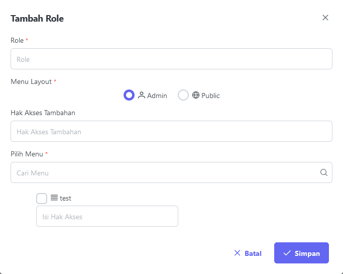Click into the Hak Akses Tambahan field
This screenshot has width=343, height=274.
[172, 131]
